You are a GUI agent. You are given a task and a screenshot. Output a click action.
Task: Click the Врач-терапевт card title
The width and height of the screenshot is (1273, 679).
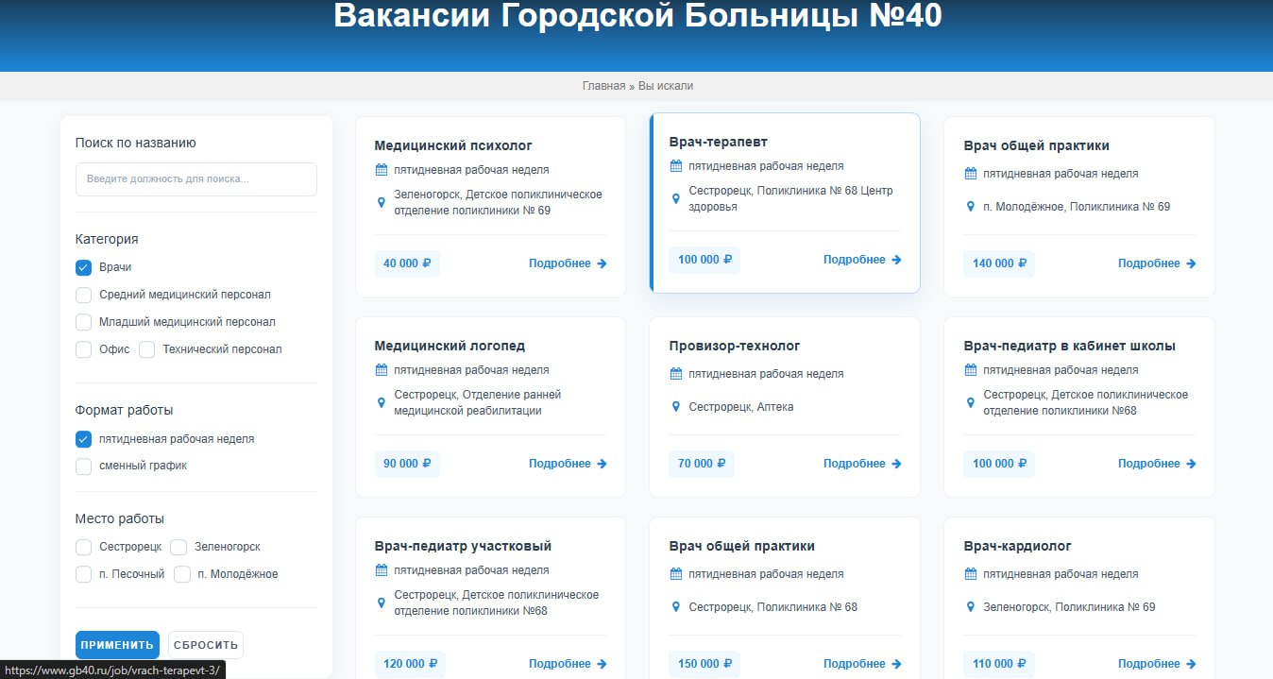719,142
